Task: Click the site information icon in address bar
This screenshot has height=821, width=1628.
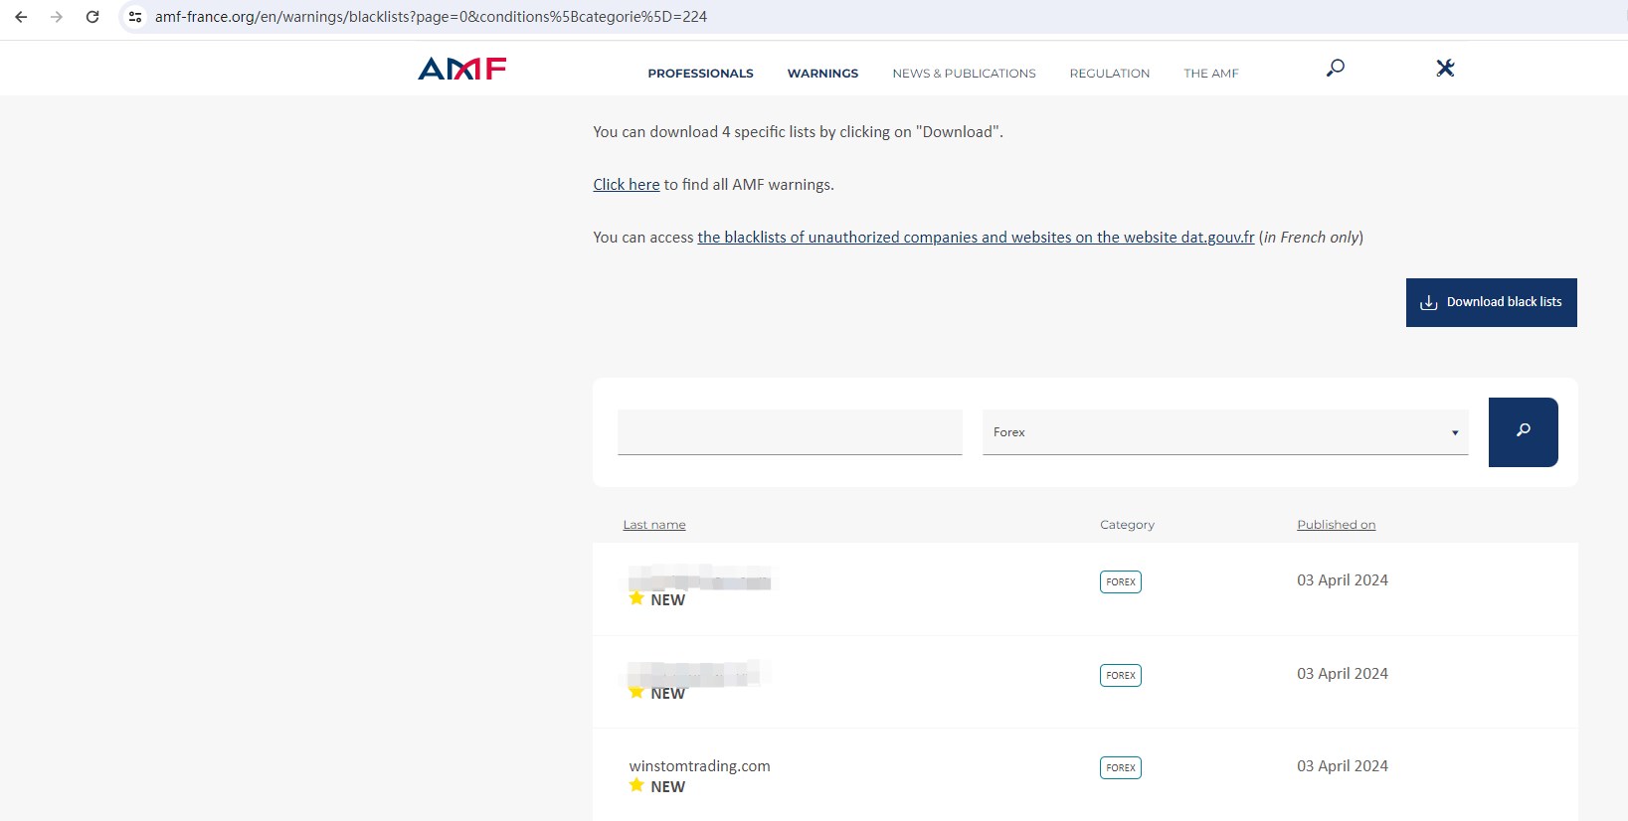Action: coord(135,17)
